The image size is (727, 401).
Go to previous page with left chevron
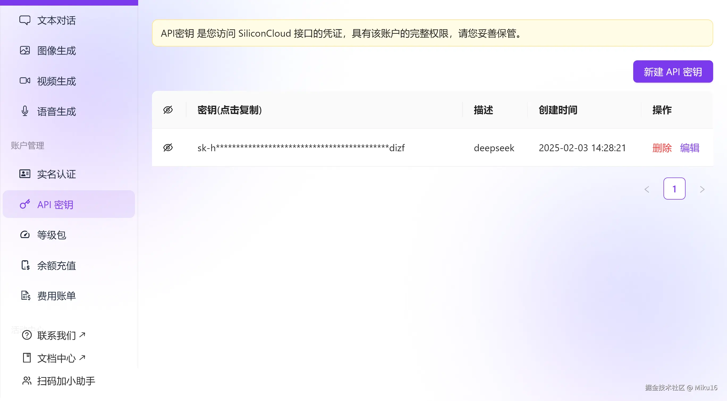(647, 189)
